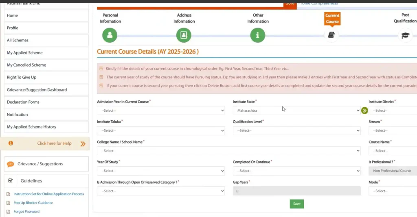Click the Grievance / Suggestions chat icon
This screenshot has height=217, width=417.
pyautogui.click(x=11, y=164)
